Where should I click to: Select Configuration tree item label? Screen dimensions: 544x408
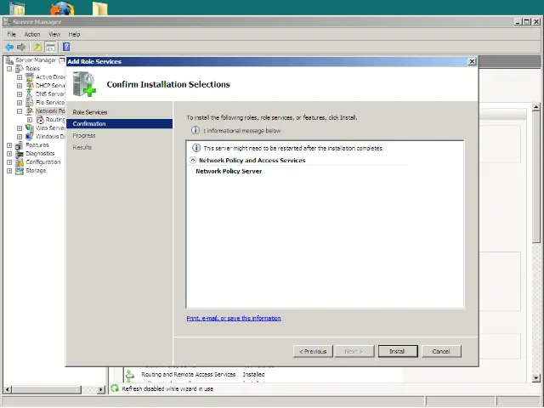tap(43, 162)
